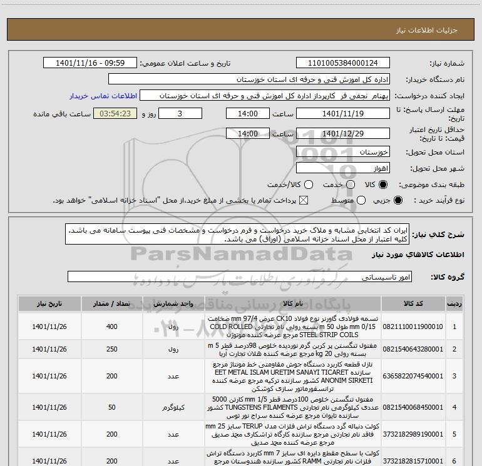Click the ردیف column header
The width and height of the screenshot is (482, 466).
454,303
